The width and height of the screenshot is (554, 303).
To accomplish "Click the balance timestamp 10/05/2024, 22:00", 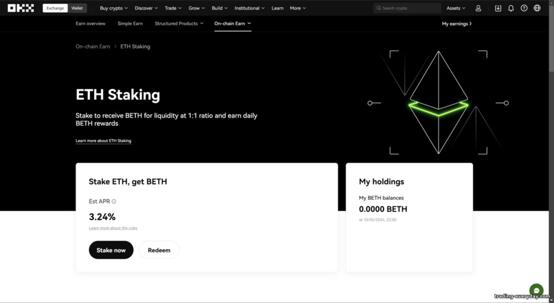I will coord(377,220).
